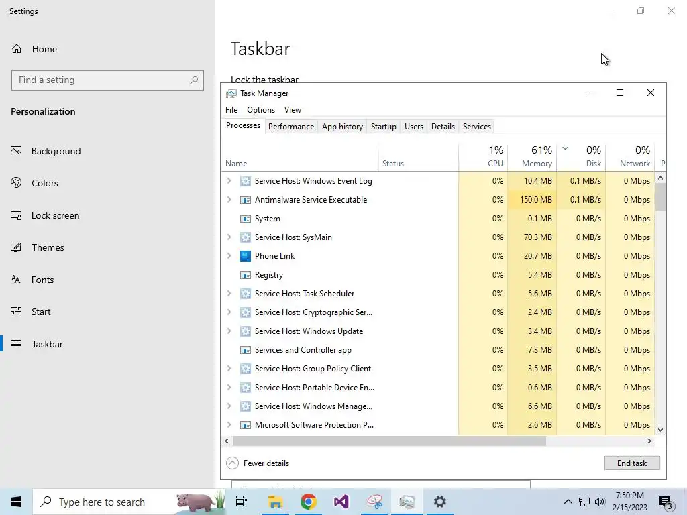The width and height of the screenshot is (687, 515).
Task: Open Task View from the taskbar
Action: point(242,502)
